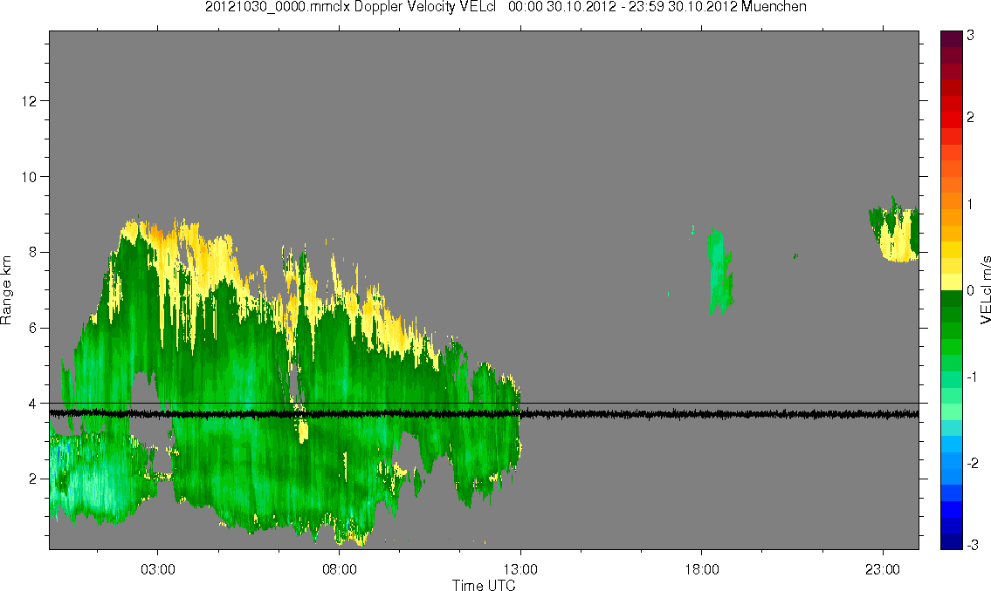Click the small green cloud echo near 18:00
The height and width of the screenshot is (591, 991).
point(719,271)
